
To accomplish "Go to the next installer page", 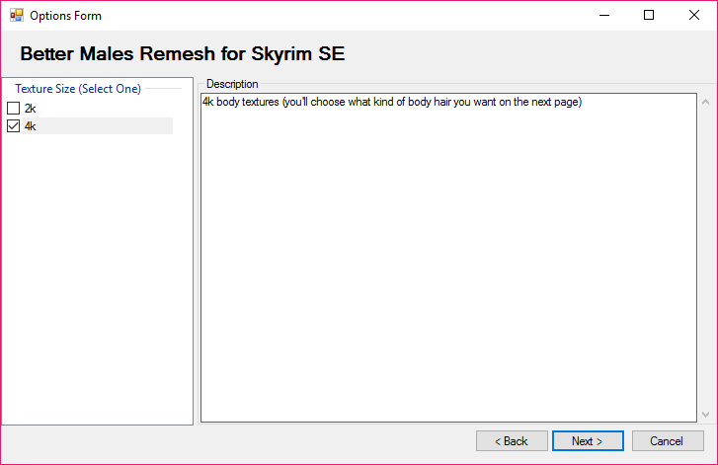I will pos(588,440).
